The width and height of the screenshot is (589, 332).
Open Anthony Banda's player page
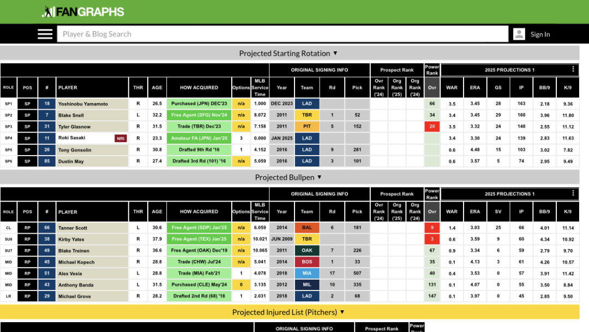point(76,285)
